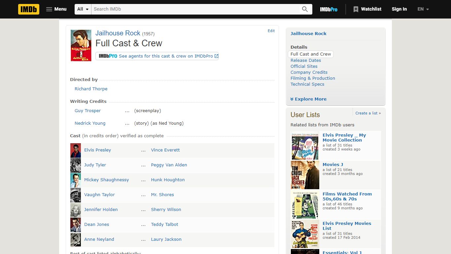Open Elvis Presley headshot thumbnail

(x=76, y=150)
